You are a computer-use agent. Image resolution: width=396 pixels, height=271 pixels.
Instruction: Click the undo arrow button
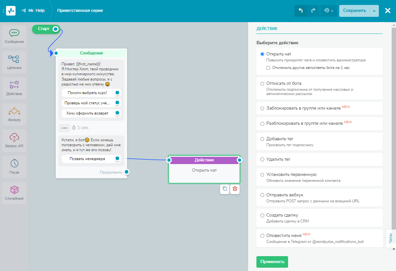coord(301,11)
